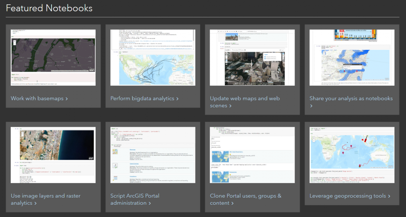Screen dimensions: 406x217
Task: Open Share your analysis as notebooks link
Action: 351,102
